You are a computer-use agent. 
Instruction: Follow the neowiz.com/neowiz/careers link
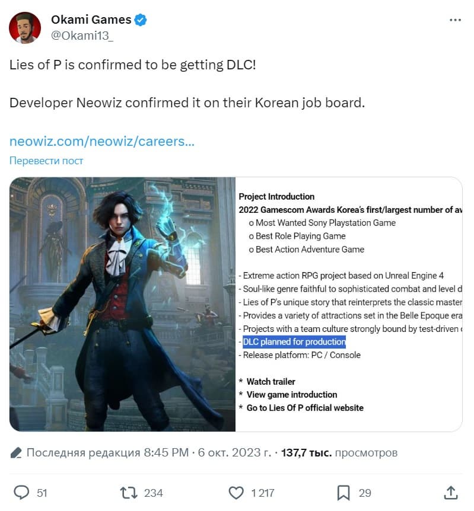click(102, 141)
